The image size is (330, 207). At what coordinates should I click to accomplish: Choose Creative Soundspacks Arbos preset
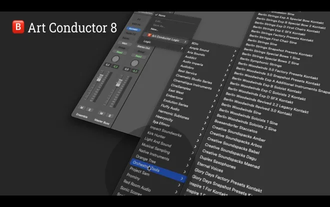click(235, 139)
